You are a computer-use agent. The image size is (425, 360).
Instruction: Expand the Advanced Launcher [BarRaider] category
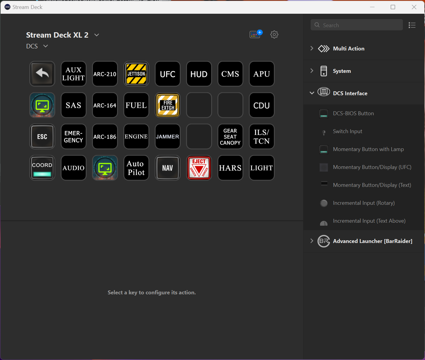tap(312, 241)
